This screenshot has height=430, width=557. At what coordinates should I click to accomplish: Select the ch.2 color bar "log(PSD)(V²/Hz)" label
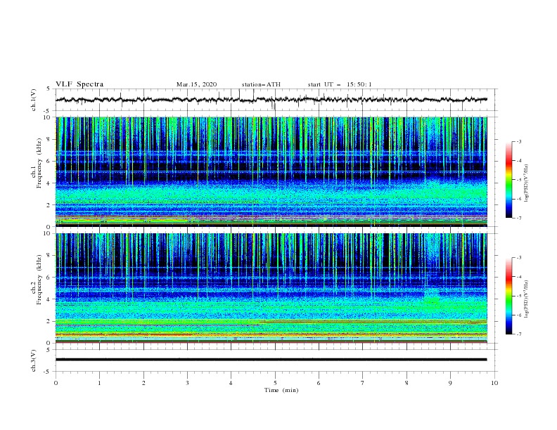(x=526, y=299)
